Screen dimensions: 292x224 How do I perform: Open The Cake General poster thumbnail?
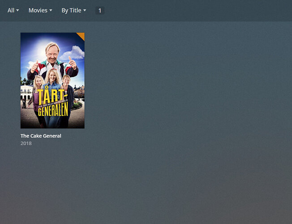(52, 81)
